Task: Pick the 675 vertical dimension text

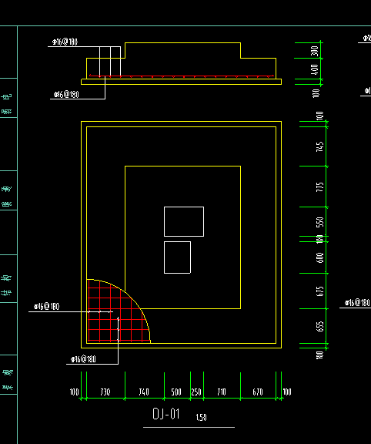Action: (320, 291)
